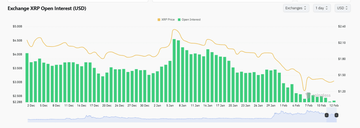Image resolution: width=360 pixels, height=128 pixels.
Task: Expand the 1 day interval selector
Action: coord(322,8)
